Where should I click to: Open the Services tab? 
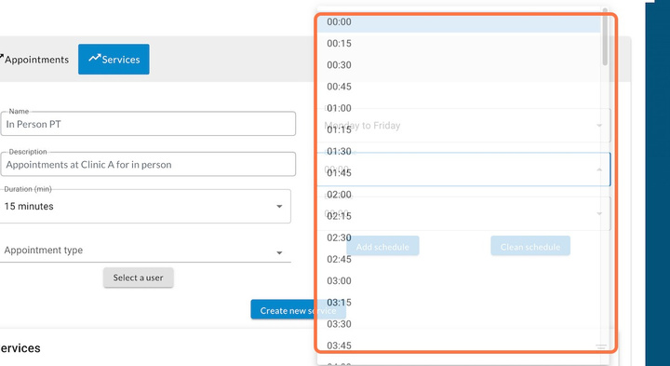[114, 59]
